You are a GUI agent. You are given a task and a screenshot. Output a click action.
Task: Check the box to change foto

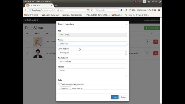click(x=59, y=84)
